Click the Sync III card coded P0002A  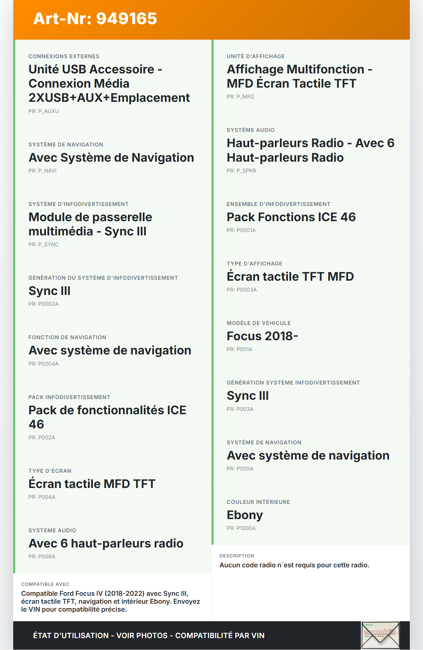coord(112,291)
